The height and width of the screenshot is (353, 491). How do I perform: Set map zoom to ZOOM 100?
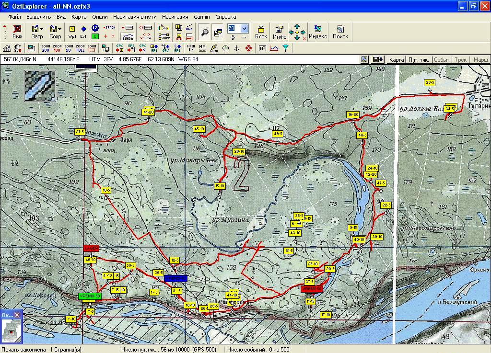click(57, 48)
